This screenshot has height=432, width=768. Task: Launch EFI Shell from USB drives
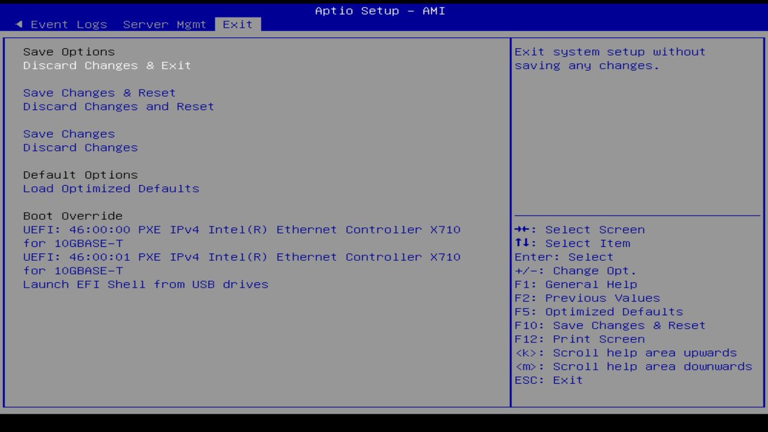click(x=146, y=284)
